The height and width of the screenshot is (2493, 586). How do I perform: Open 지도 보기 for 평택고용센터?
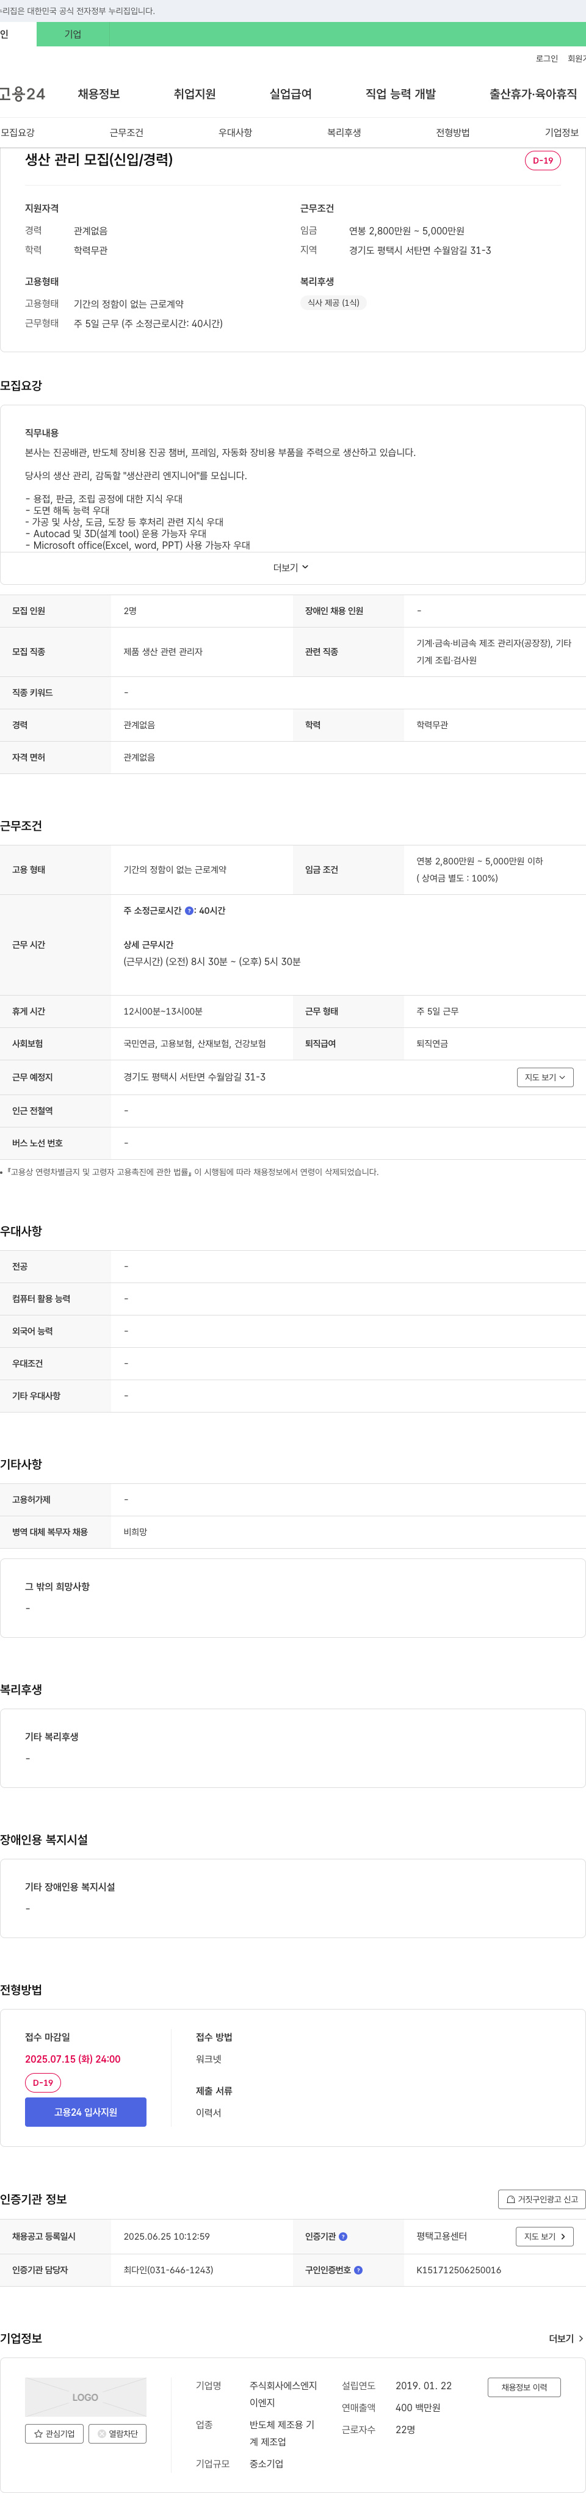[x=544, y=2237]
